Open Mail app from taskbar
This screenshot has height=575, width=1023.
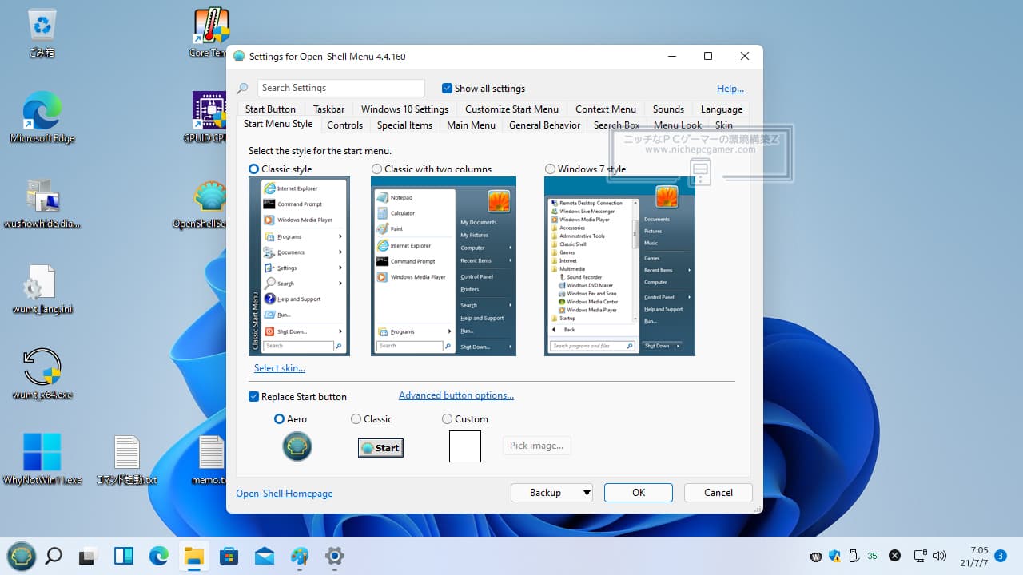point(265,556)
